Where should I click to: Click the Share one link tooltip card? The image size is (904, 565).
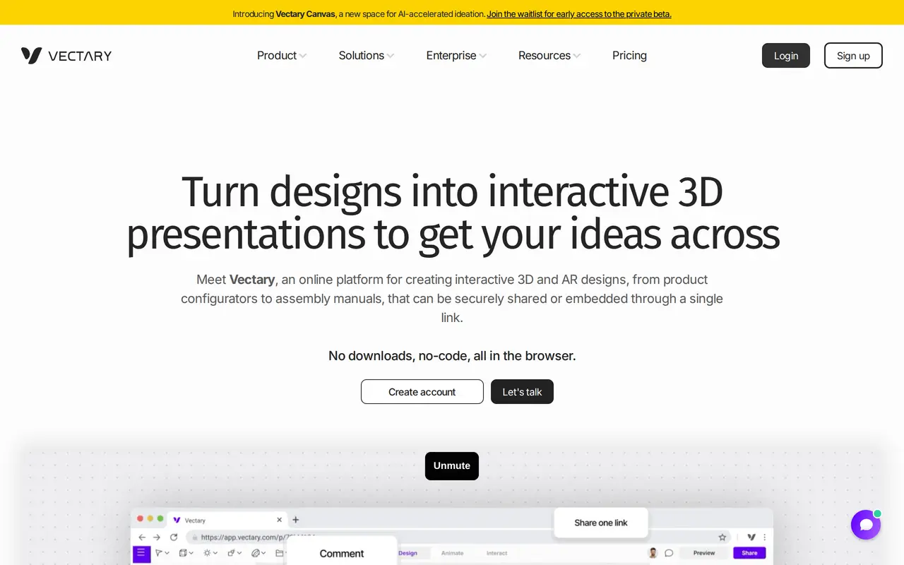coord(601,523)
